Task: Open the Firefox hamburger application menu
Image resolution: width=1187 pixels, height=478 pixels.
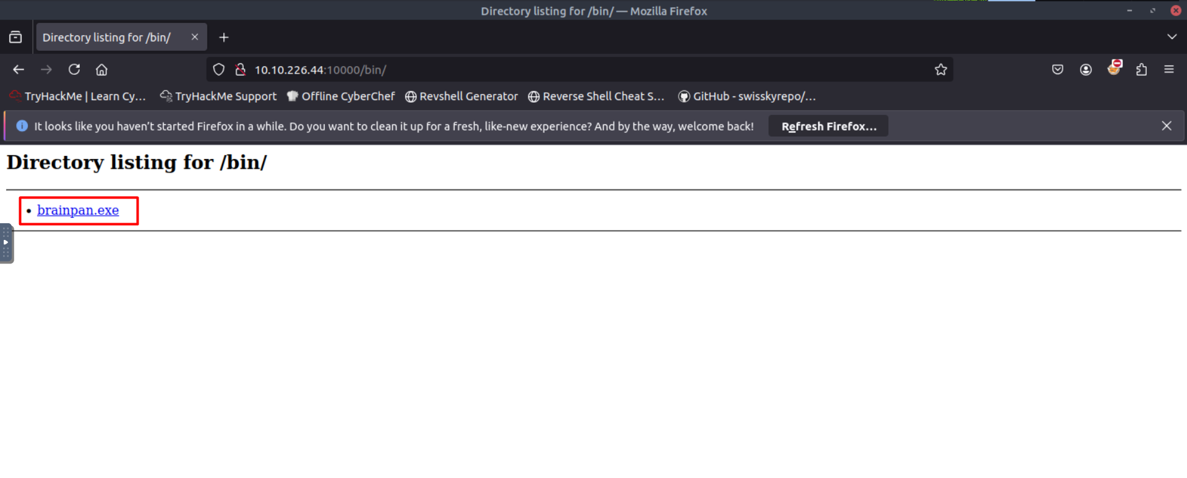Action: tap(1168, 70)
